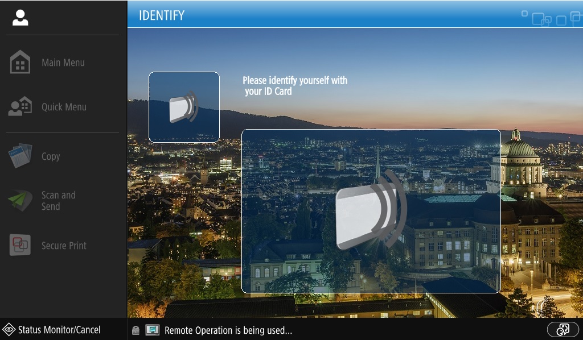Screen dimensions: 583x340
Task: Select Quick Menu in the sidebar
Action: 63,106
